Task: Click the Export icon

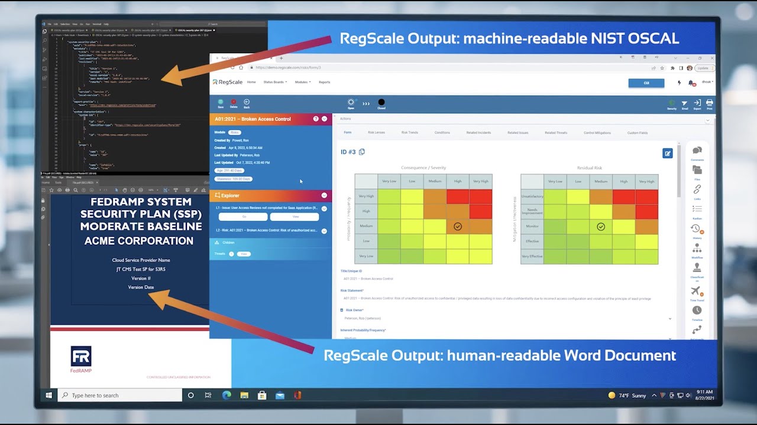Action: tap(697, 103)
